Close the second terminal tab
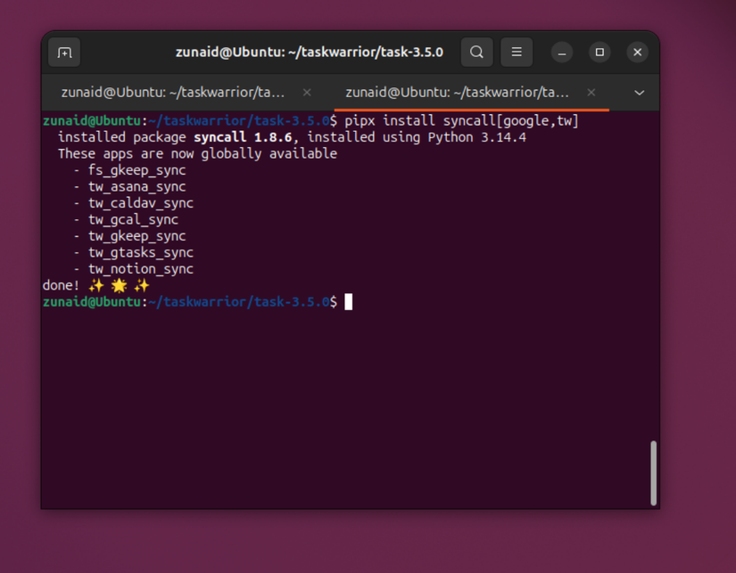 (591, 93)
